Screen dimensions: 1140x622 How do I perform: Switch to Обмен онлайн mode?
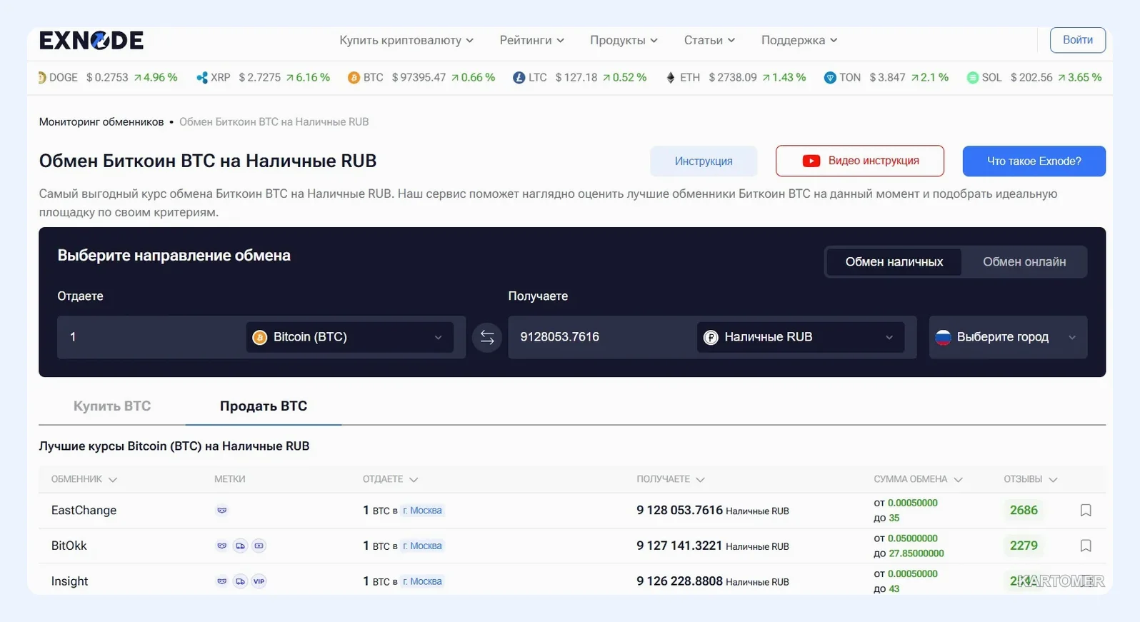1024,262
